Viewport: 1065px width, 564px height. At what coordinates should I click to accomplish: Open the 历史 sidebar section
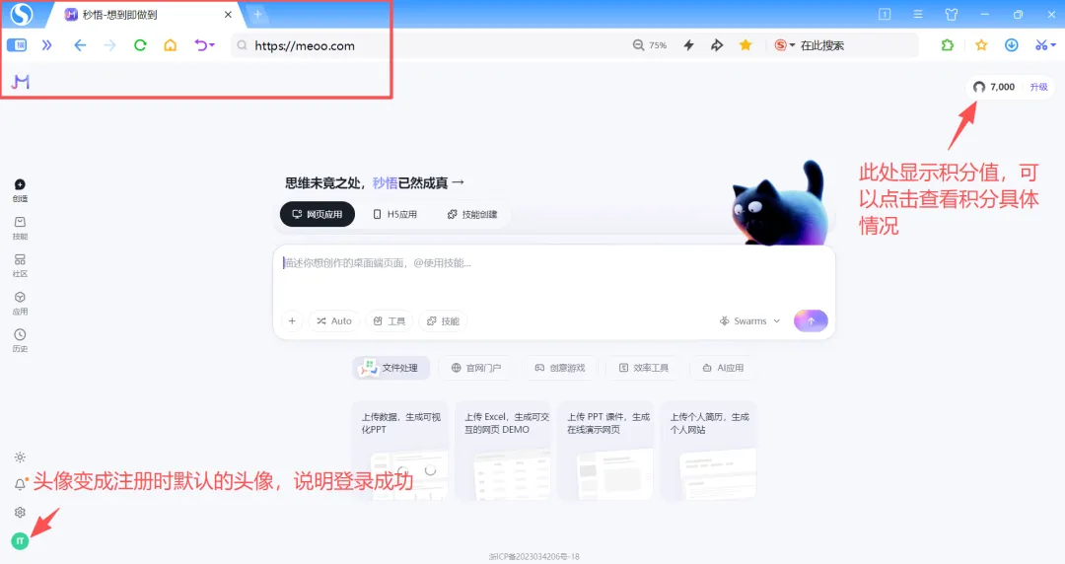20,340
